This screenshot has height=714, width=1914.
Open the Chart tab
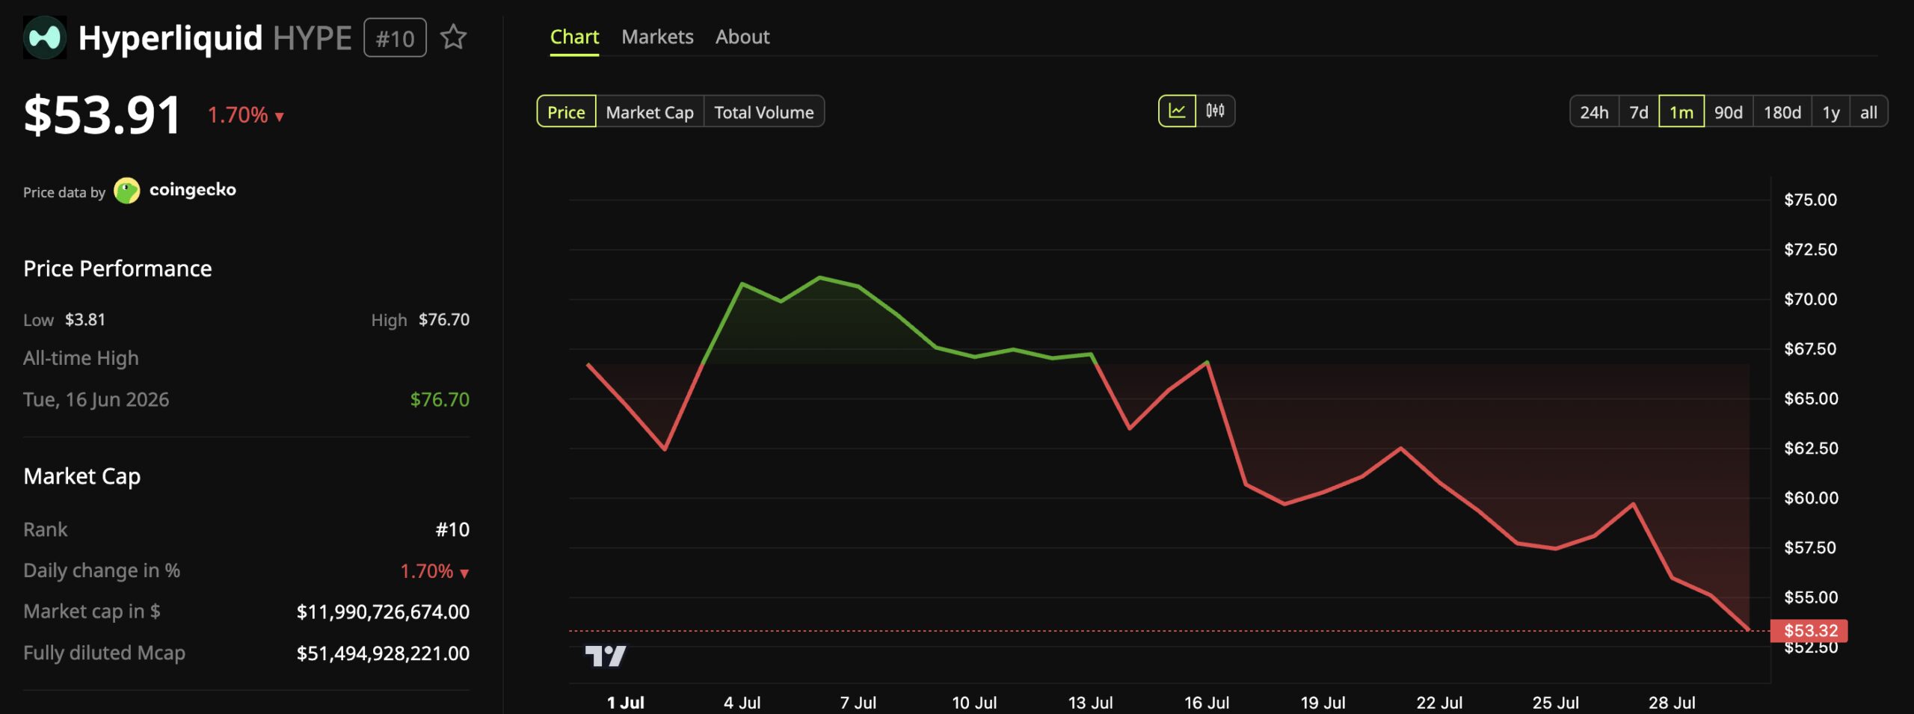click(574, 37)
